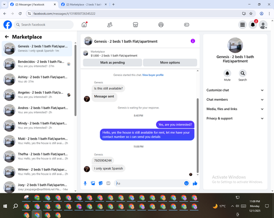Click the 'I only speak Spanish' message
Viewport: 274px width, 218px height.
(x=109, y=168)
